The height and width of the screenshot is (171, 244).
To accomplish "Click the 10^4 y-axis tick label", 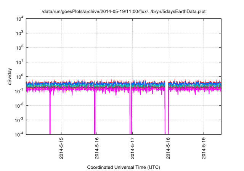I will [x=20, y=19].
